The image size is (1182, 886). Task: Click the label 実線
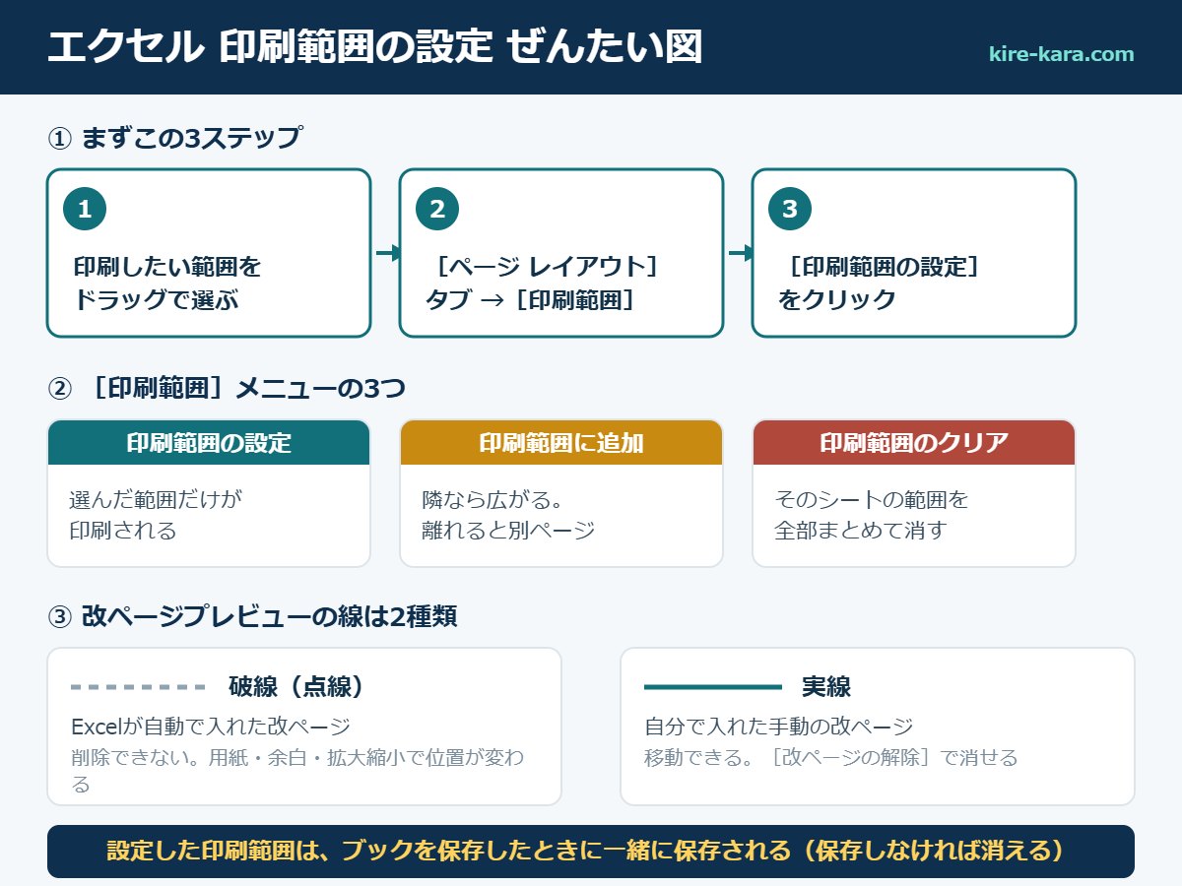point(825,686)
